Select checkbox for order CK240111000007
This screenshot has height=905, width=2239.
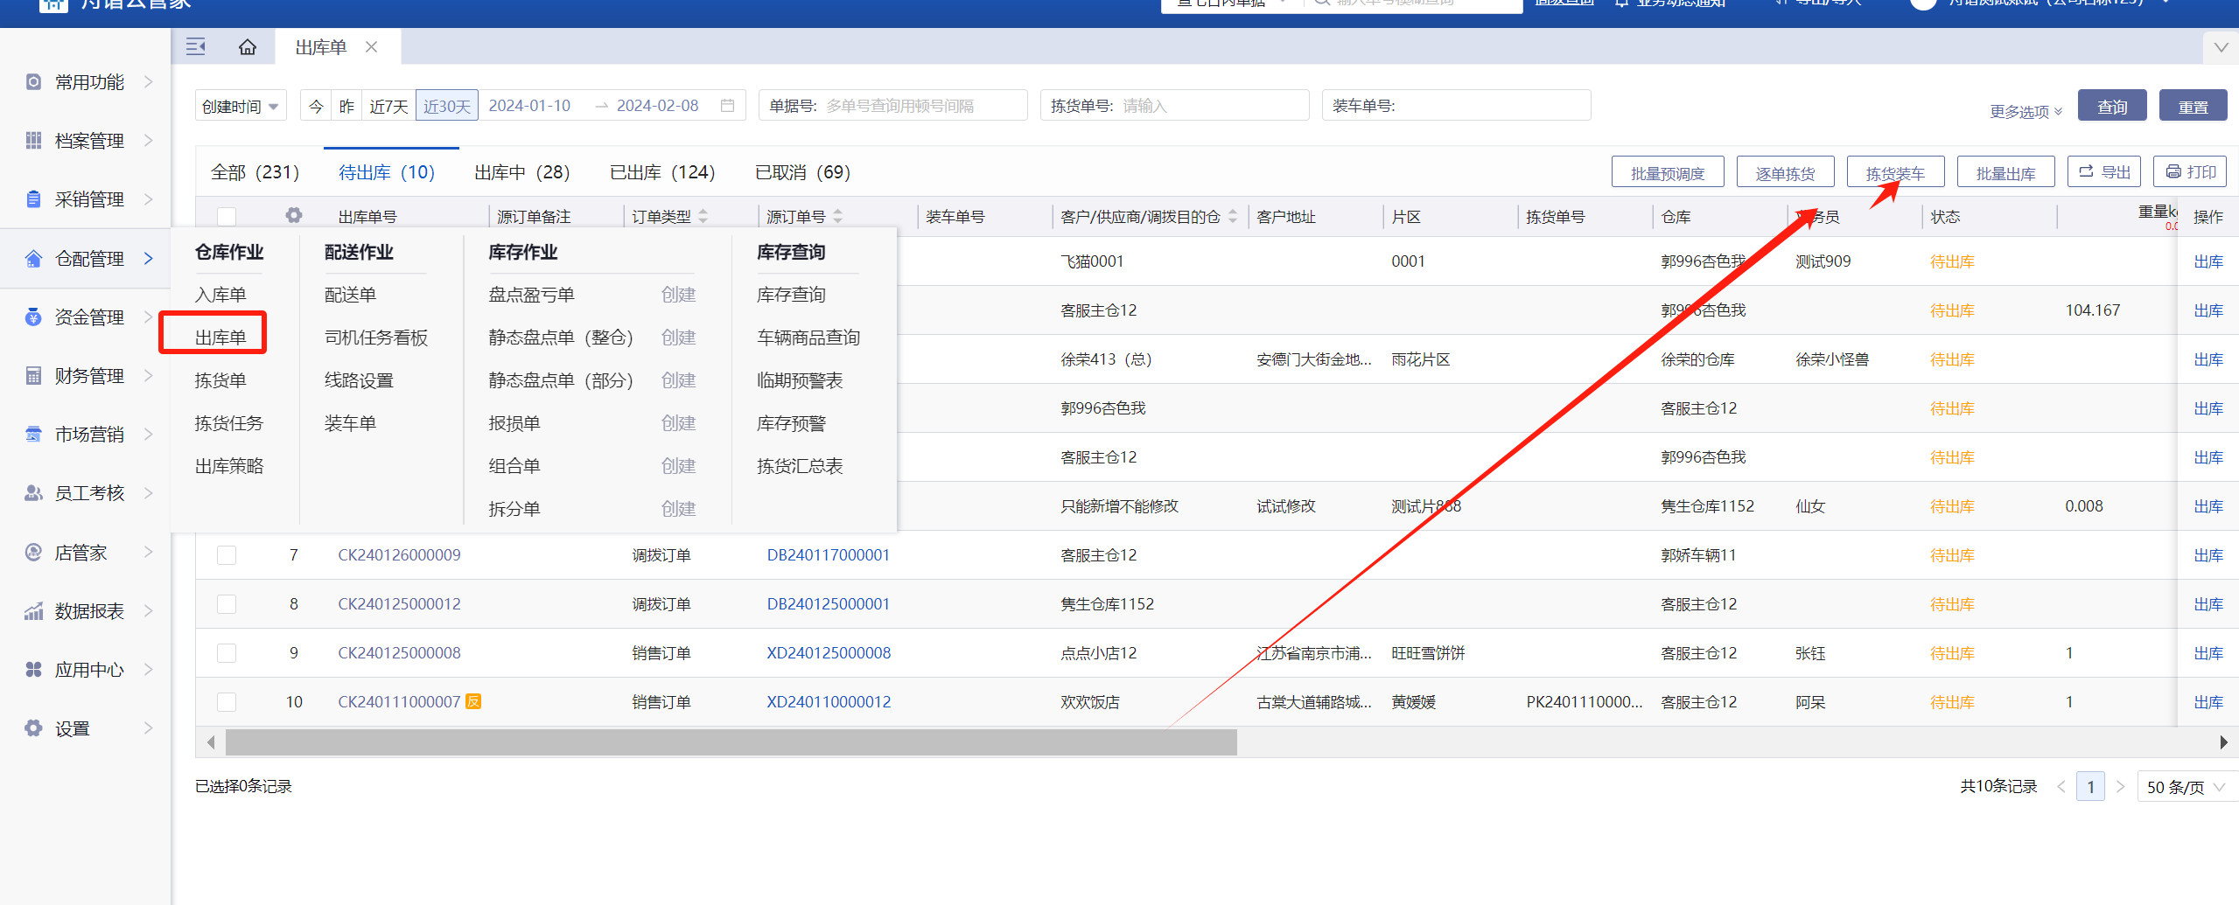click(x=227, y=702)
